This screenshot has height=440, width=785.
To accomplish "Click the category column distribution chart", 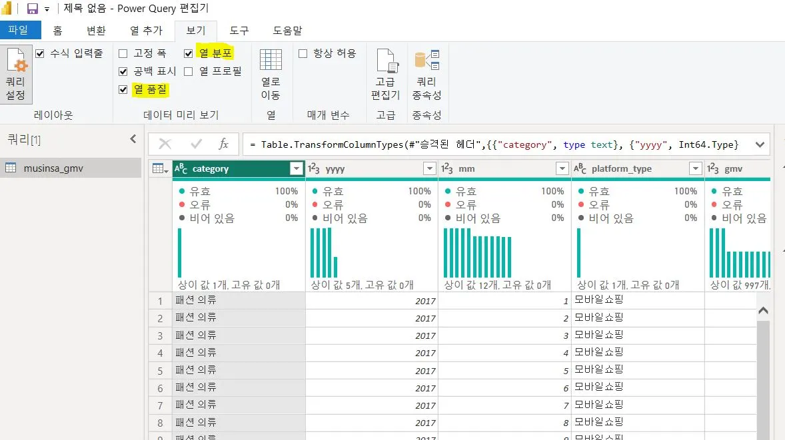I will tap(180, 252).
